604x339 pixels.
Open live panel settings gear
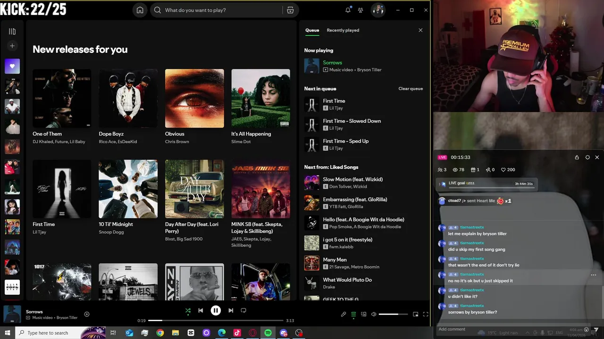tap(587, 157)
